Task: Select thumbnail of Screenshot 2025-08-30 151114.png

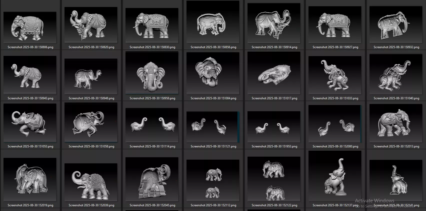Action: (152, 125)
